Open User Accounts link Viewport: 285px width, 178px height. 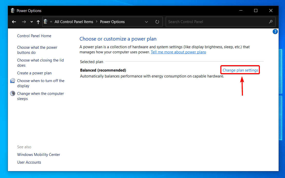coord(29,162)
